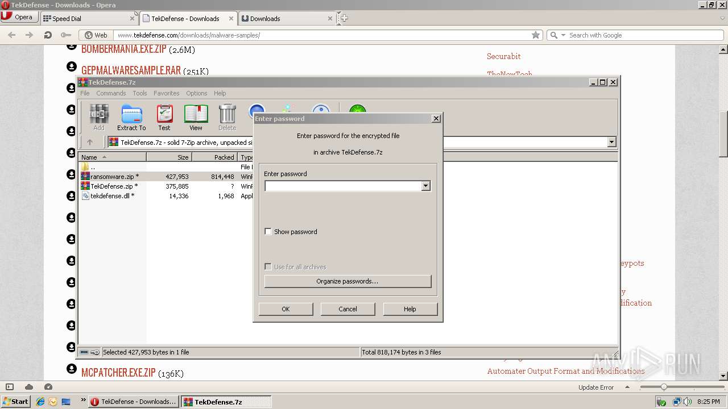Click the Opera Link cloud icon

[29, 387]
